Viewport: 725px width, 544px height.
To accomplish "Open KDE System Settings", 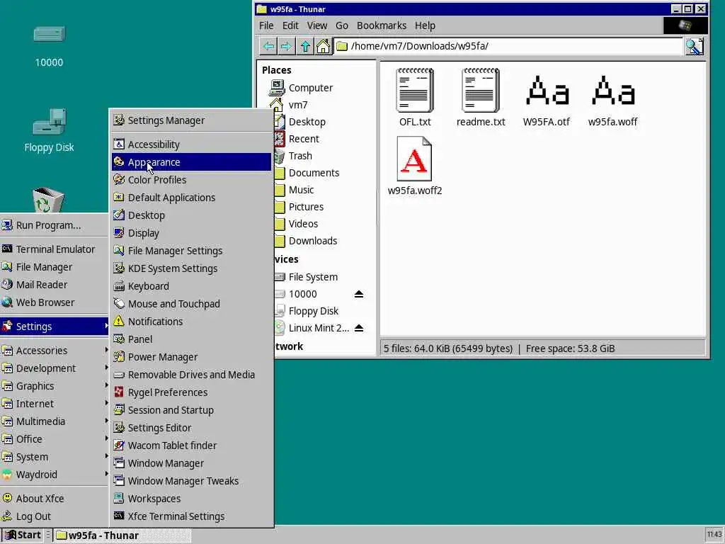I will click(191, 268).
